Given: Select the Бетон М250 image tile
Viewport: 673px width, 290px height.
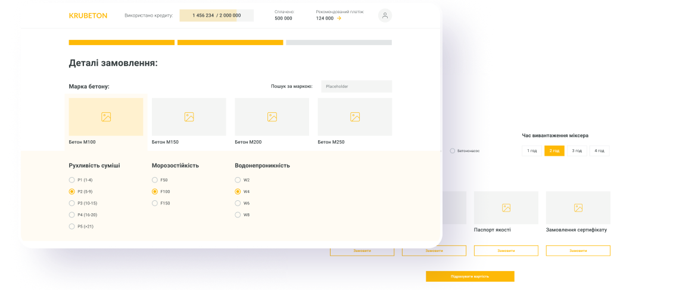Looking at the screenshot, I should [354, 117].
